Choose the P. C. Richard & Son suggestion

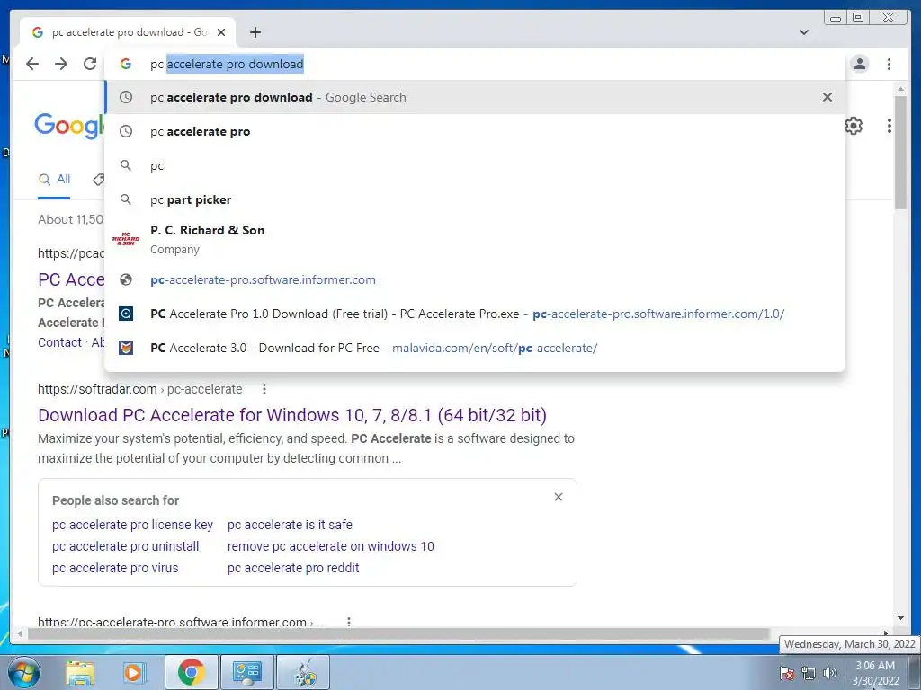point(475,239)
